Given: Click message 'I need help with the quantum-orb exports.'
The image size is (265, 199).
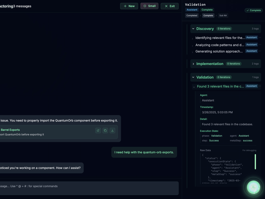Looking at the screenshot, I should 144,152.
